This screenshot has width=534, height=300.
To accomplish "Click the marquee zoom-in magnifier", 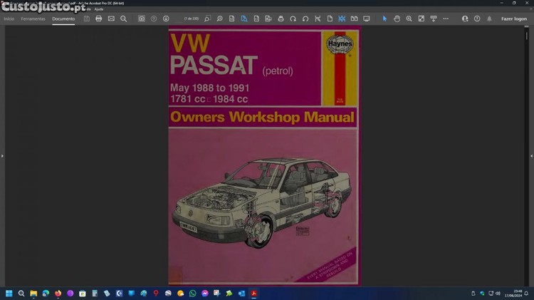I will 409,19.
